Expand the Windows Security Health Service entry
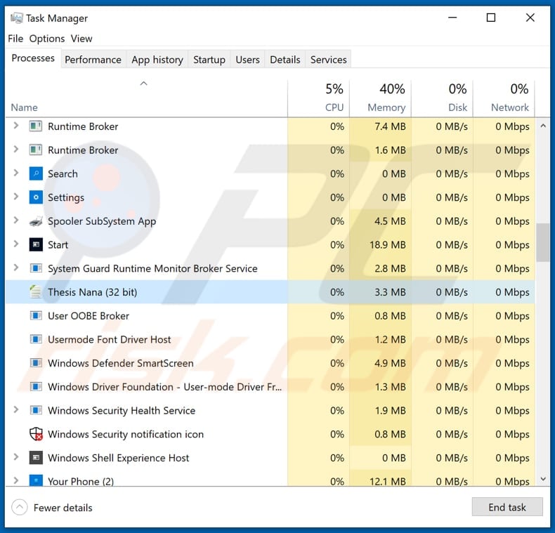This screenshot has height=533, width=555. 15,410
